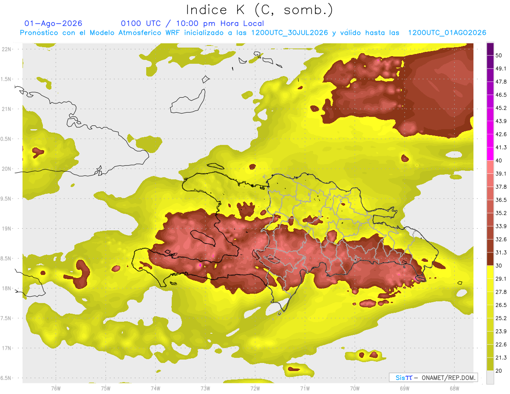Select the "22.6" legend value
This screenshot has height=394, width=510.
[x=501, y=344]
